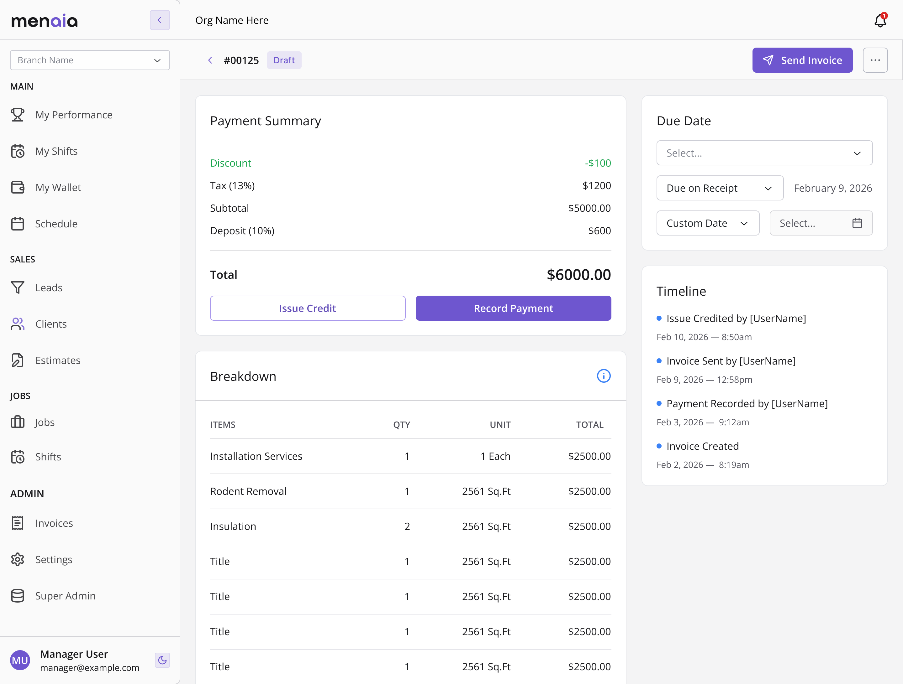The height and width of the screenshot is (684, 903).
Task: Click the Settings gear icon
Action: pyautogui.click(x=18, y=559)
